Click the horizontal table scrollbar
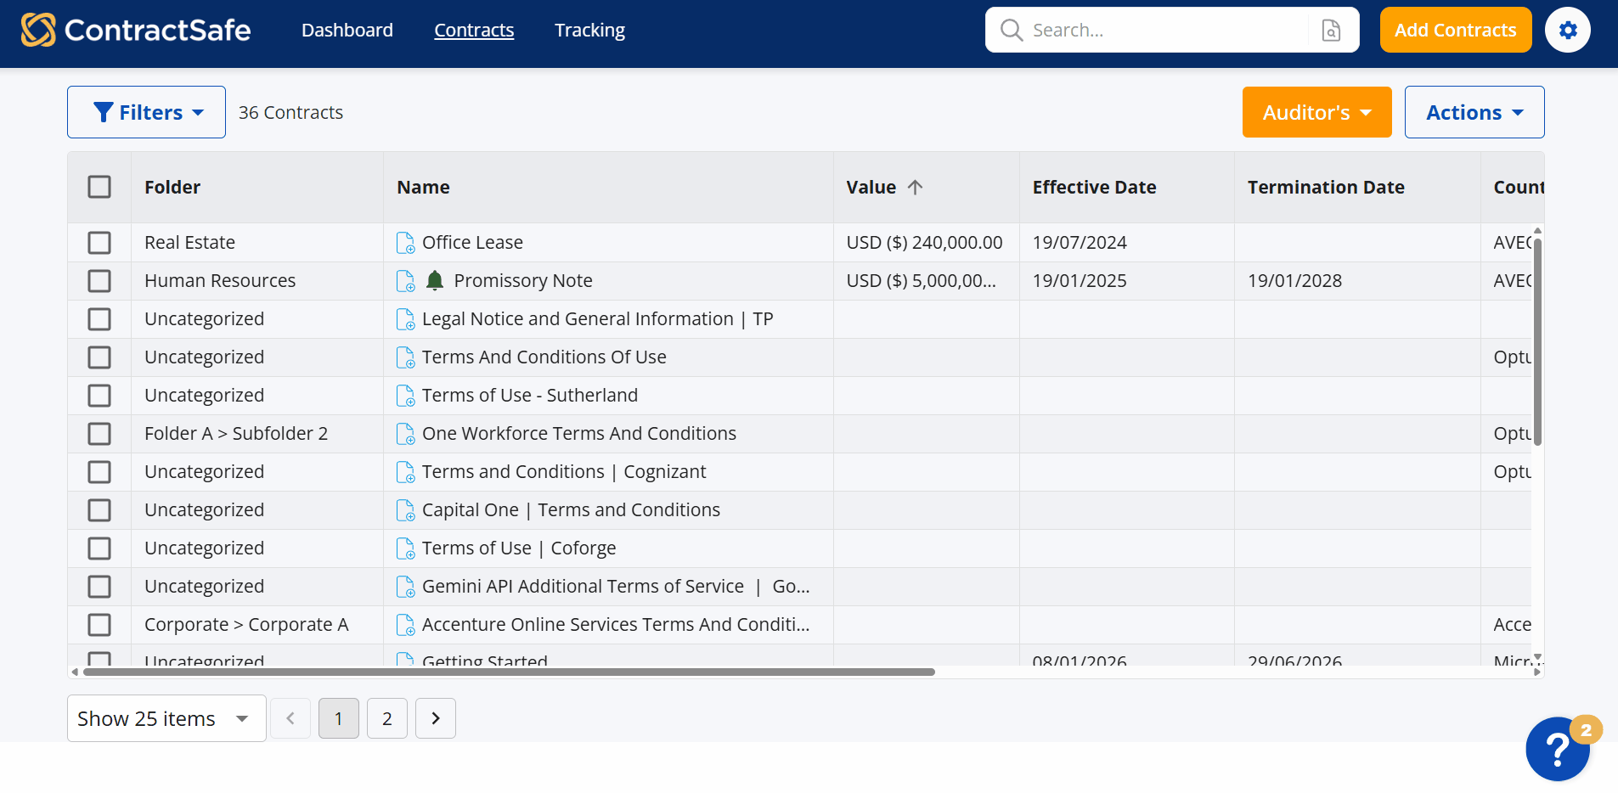Image resolution: width=1618 pixels, height=793 pixels. pos(509,672)
